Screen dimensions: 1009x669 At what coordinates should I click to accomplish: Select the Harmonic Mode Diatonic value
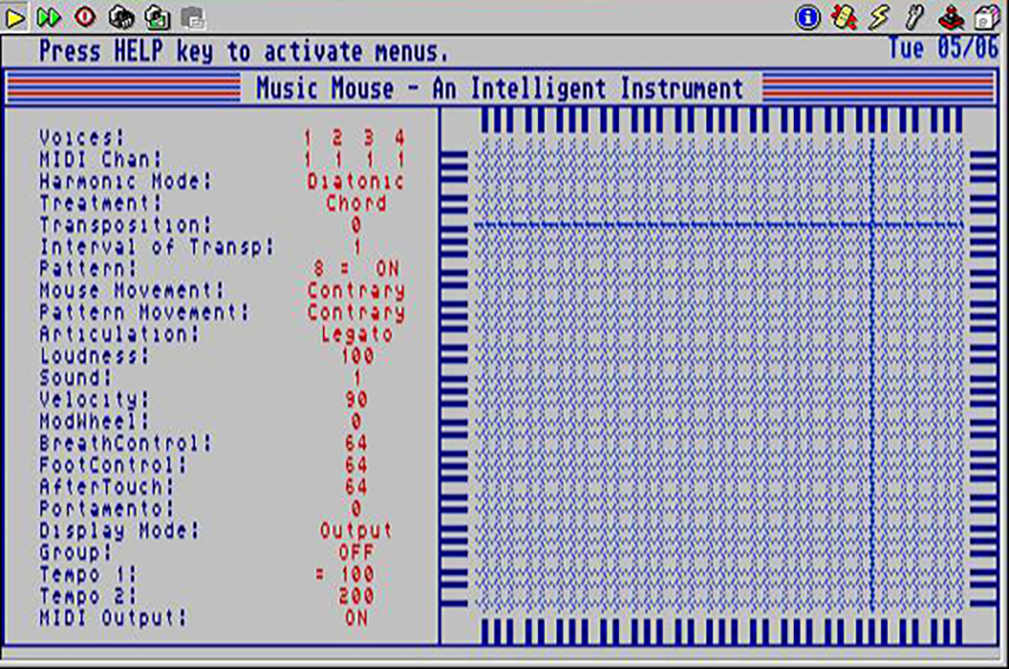click(x=356, y=182)
